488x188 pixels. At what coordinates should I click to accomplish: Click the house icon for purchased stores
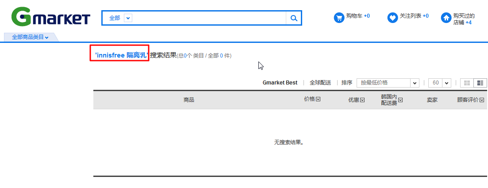446,18
